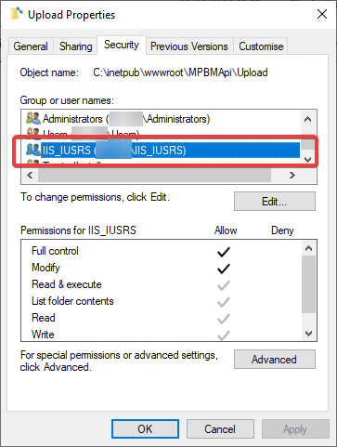This screenshot has height=447, width=337.
Task: Open the Previous Versions tab
Action: click(x=189, y=46)
